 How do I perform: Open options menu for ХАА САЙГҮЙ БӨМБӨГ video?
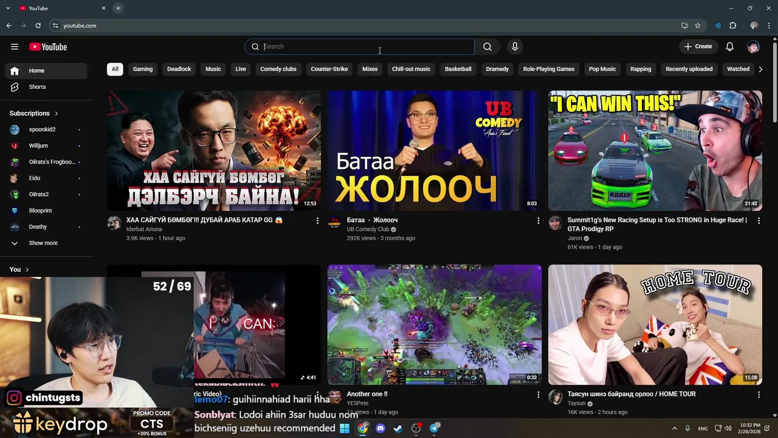pyautogui.click(x=317, y=221)
